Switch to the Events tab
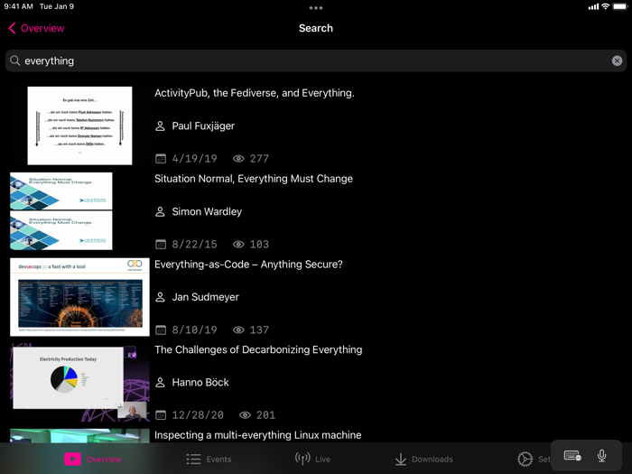Viewport: 632px width, 474px height. [x=209, y=459]
